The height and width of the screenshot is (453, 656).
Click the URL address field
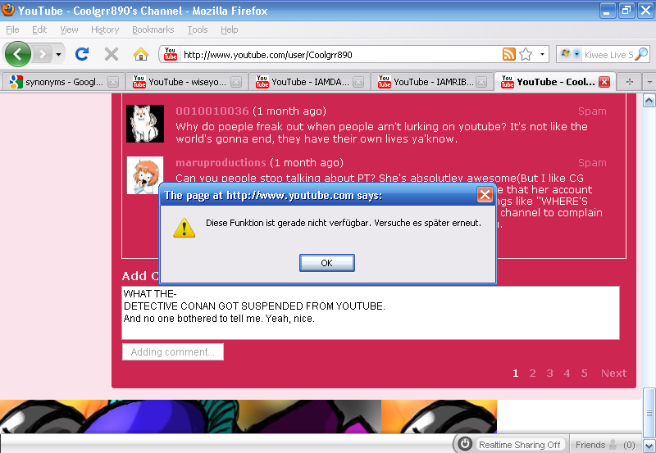click(x=341, y=55)
